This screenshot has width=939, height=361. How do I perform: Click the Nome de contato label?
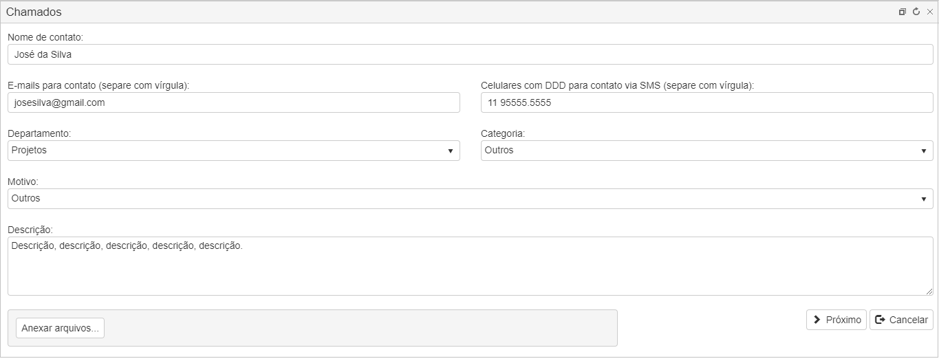[45, 37]
